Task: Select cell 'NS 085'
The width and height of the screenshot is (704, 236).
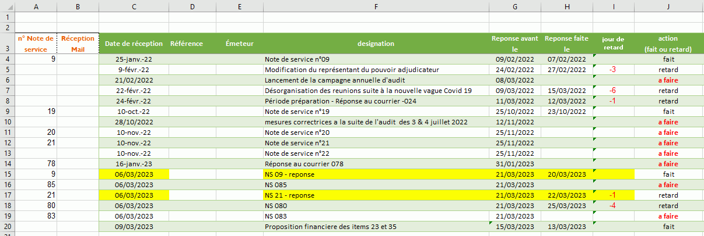Action: point(376,184)
